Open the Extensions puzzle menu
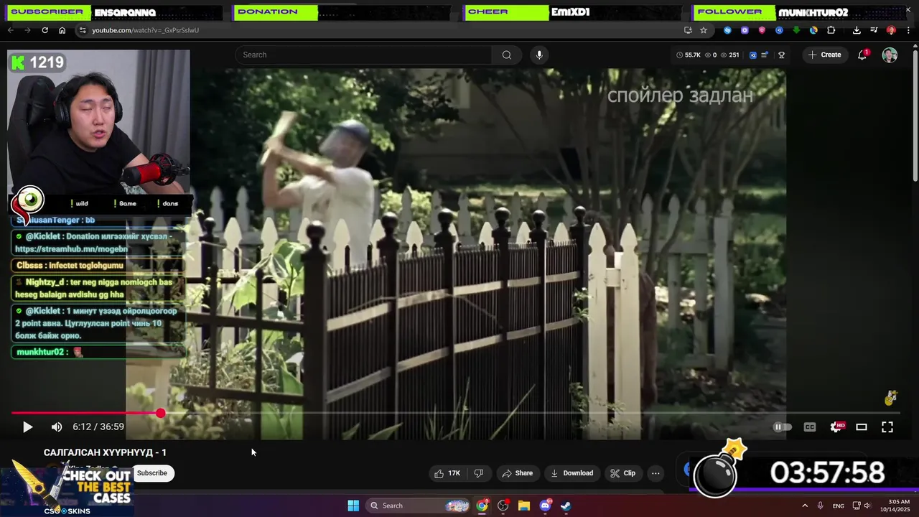Screen dimensions: 919x517 (831, 30)
